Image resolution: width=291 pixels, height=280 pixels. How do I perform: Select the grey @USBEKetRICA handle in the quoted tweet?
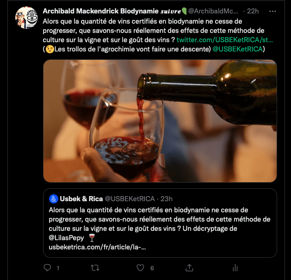pyautogui.click(x=129, y=199)
